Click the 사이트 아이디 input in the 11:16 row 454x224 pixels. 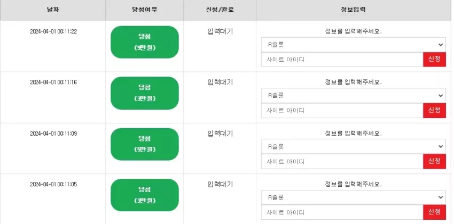click(x=342, y=111)
